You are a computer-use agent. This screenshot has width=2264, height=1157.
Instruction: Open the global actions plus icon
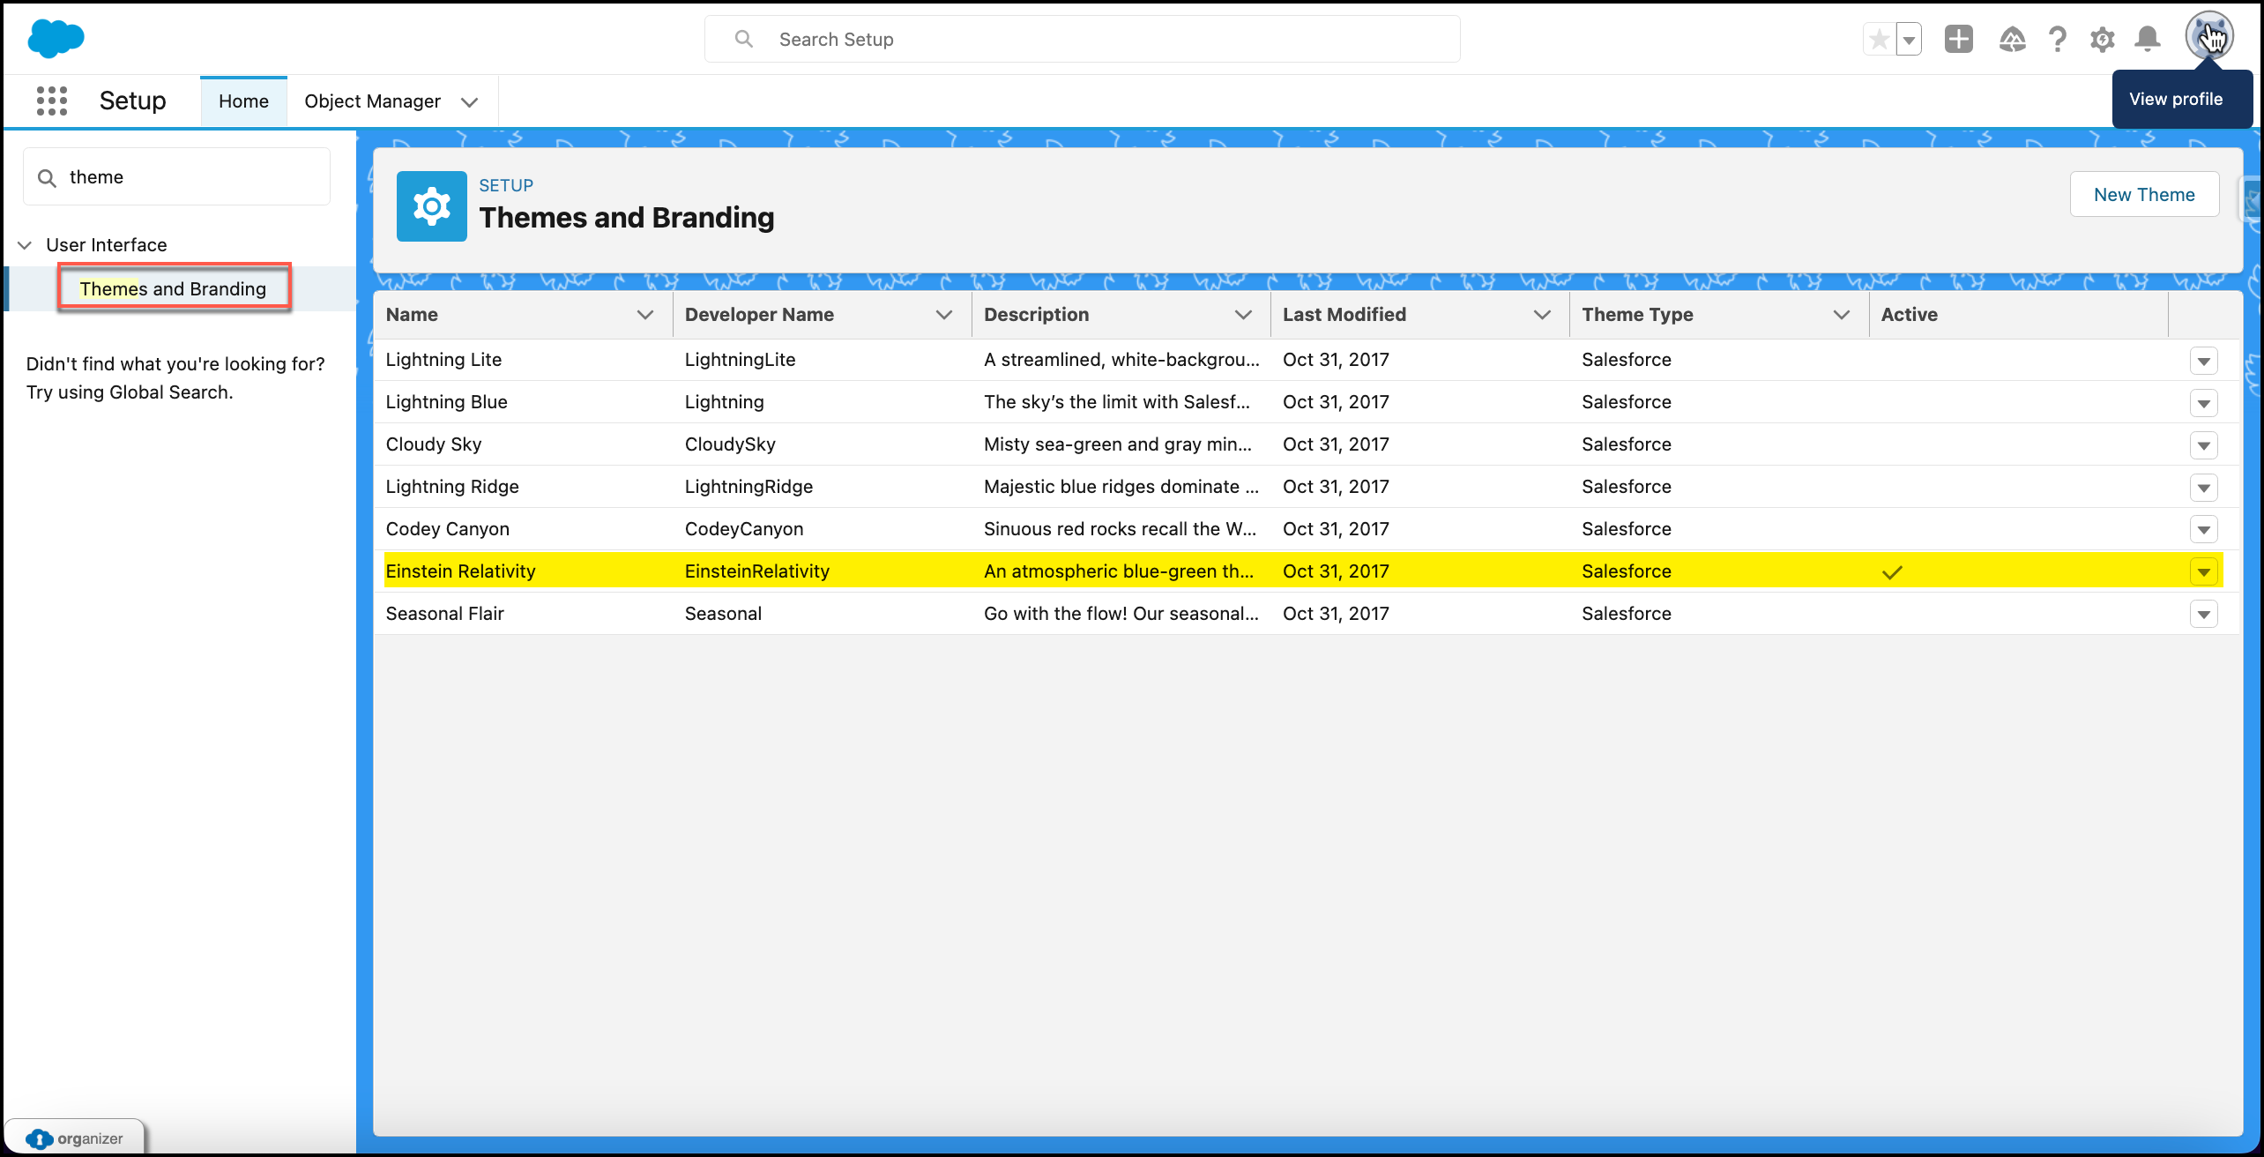1959,40
